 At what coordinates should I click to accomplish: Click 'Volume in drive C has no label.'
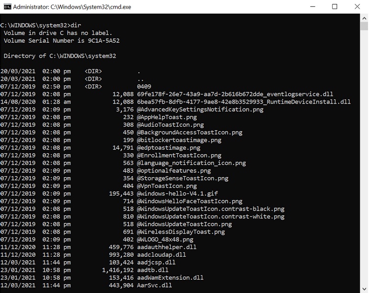[58, 33]
